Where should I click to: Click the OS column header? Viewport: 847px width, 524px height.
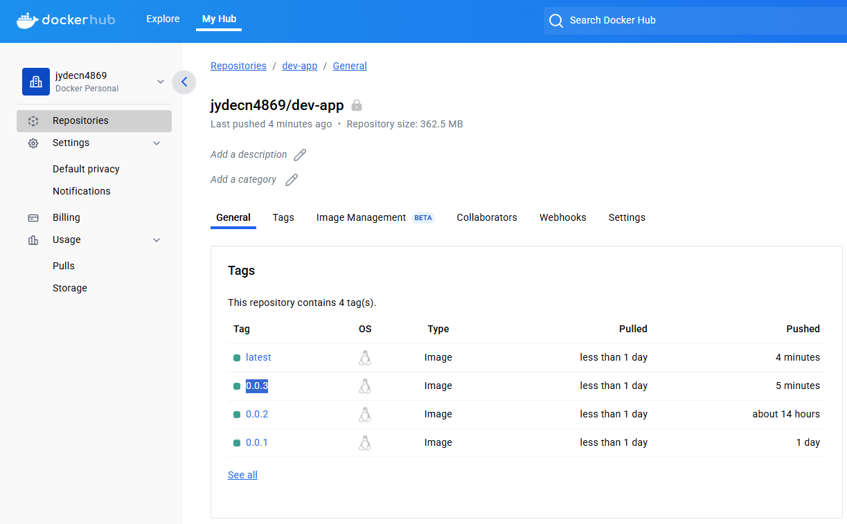365,329
